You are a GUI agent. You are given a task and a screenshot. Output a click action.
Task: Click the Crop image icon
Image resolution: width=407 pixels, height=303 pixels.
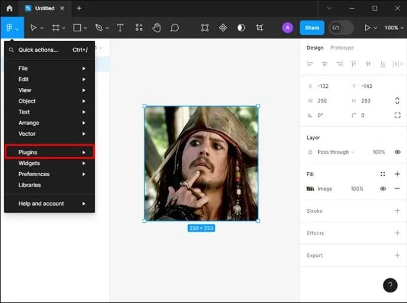coord(260,28)
